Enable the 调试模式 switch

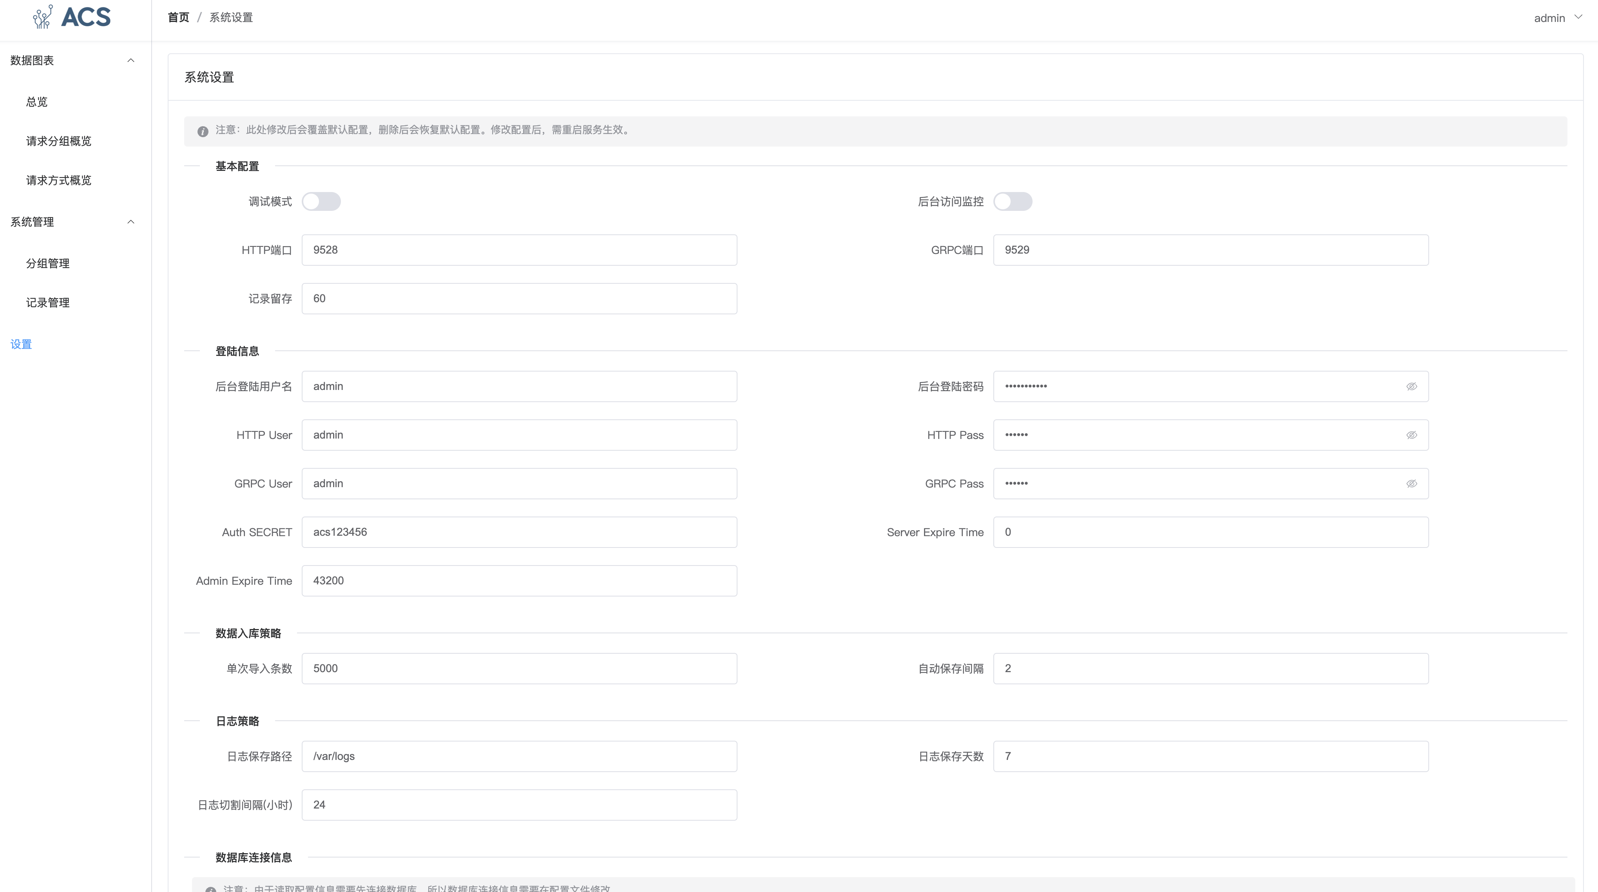pyautogui.click(x=321, y=201)
